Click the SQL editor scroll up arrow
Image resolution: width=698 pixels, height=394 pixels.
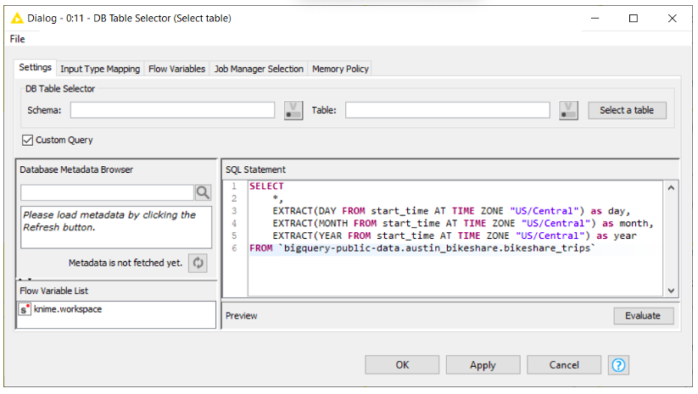(671, 188)
